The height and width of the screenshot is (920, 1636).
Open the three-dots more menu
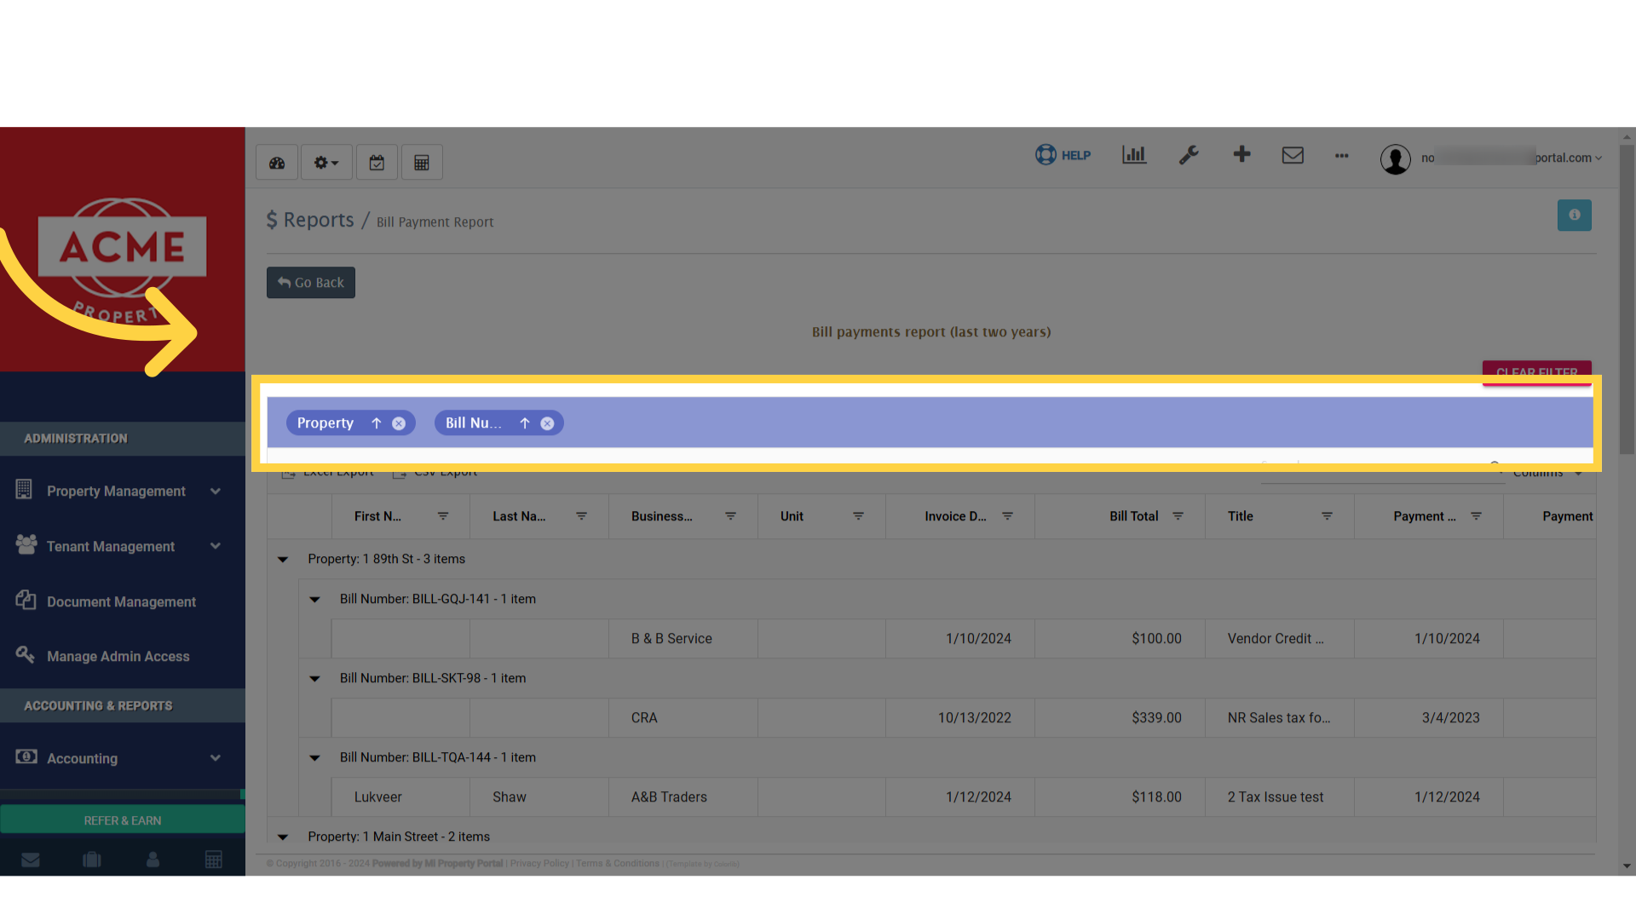1342,156
